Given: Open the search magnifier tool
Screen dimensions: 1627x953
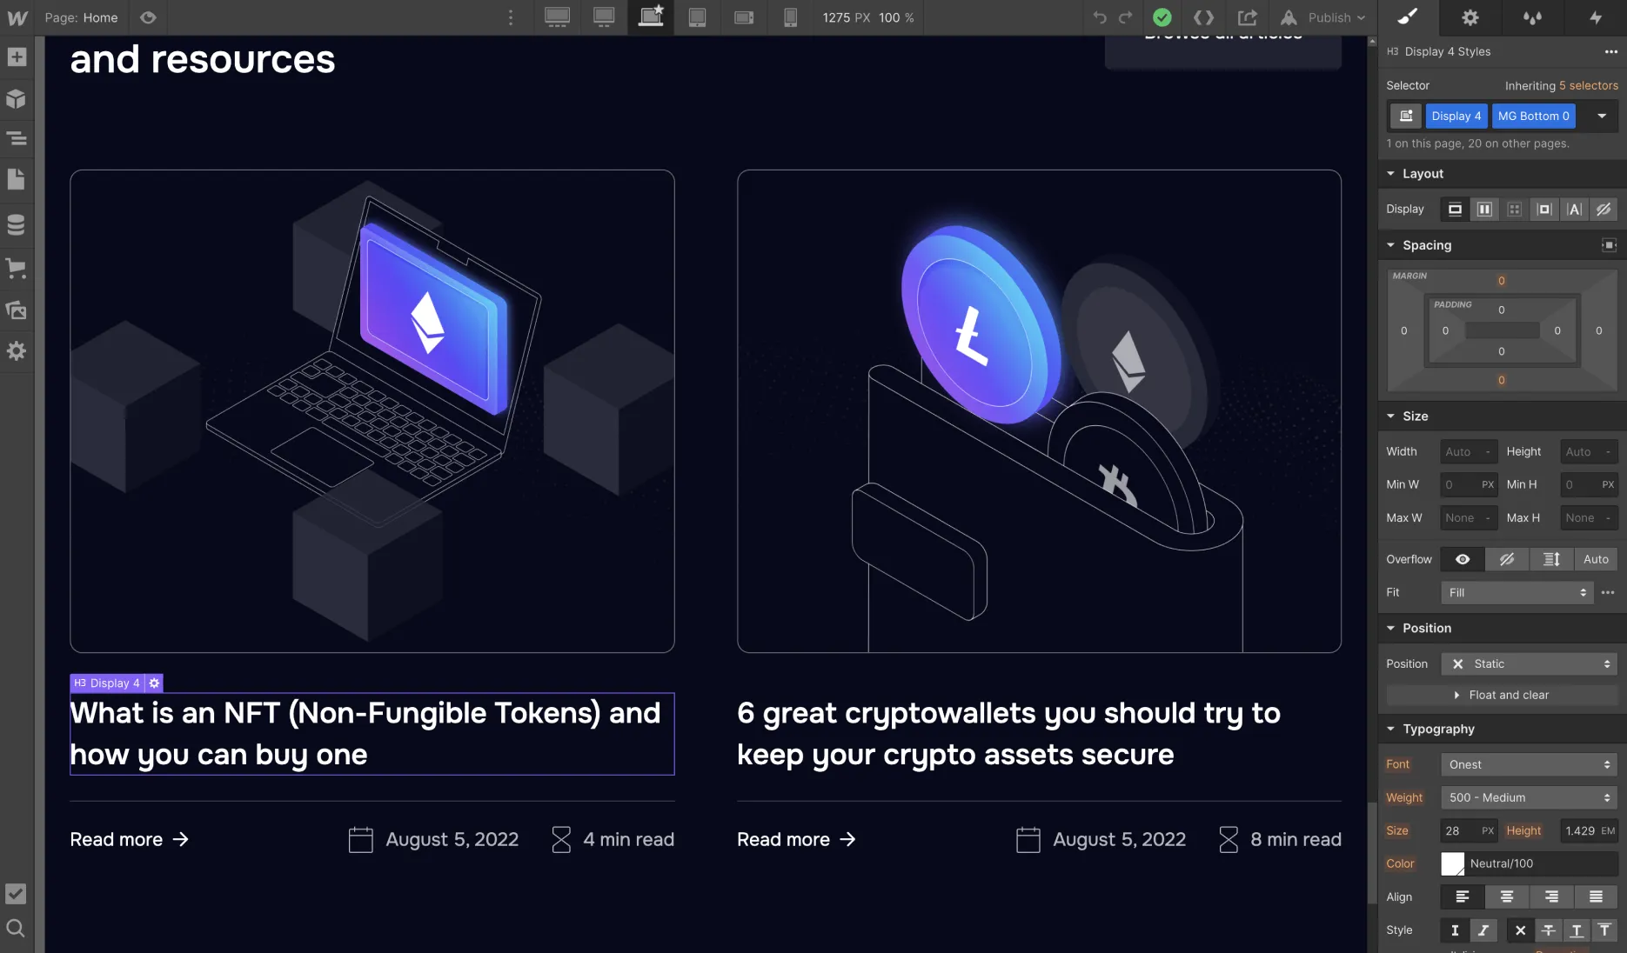Looking at the screenshot, I should [x=16, y=928].
